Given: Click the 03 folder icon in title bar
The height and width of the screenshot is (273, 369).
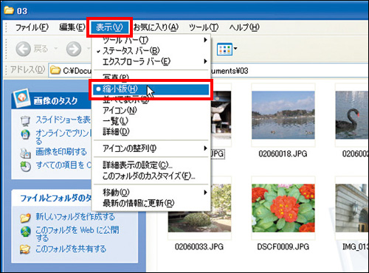Looking at the screenshot, I should (x=9, y=10).
